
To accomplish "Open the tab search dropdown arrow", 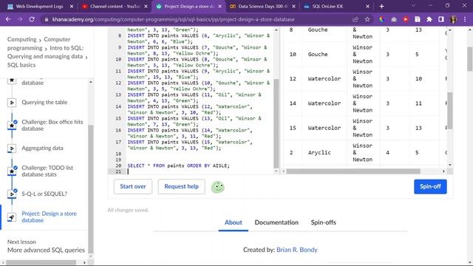I will pyautogui.click(x=413, y=6).
